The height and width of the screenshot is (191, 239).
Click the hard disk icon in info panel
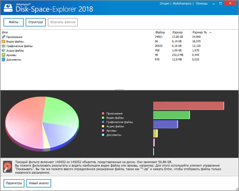pos(8,167)
